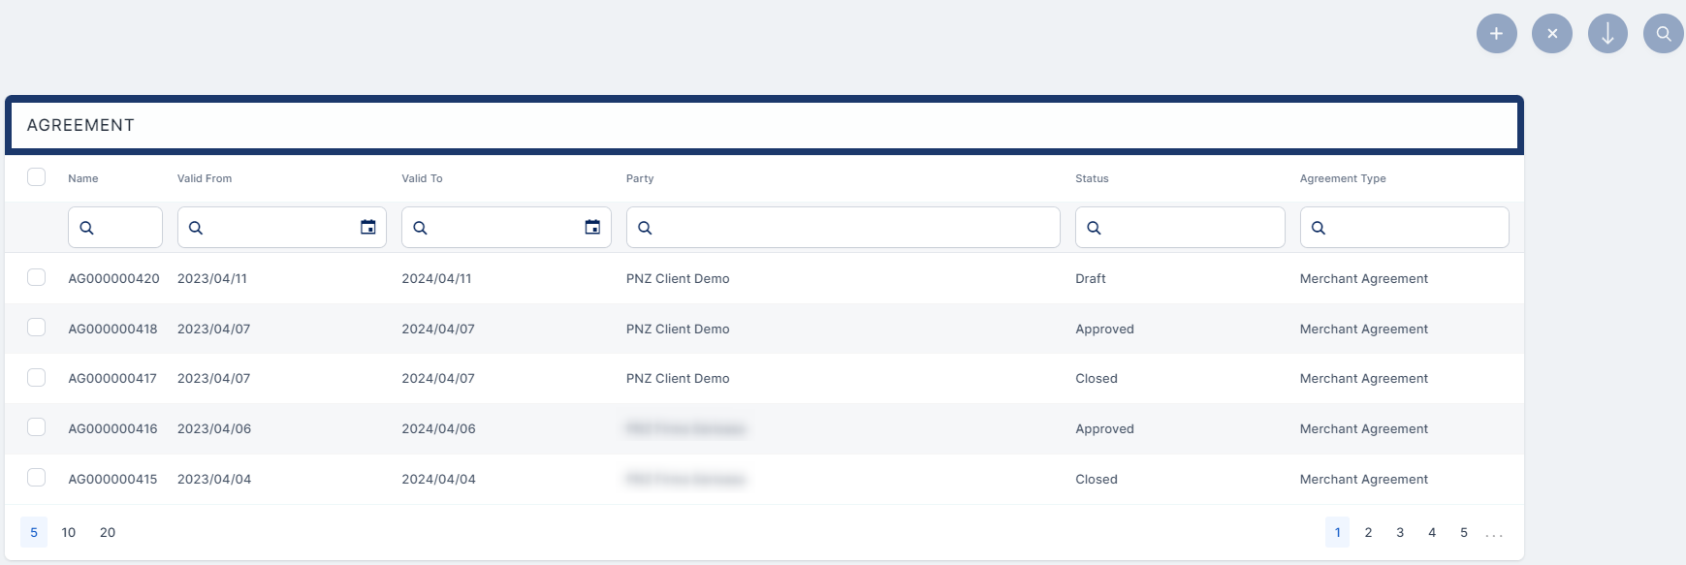This screenshot has width=1686, height=565.
Task: Check the box for AG000000420
Action: click(x=37, y=277)
